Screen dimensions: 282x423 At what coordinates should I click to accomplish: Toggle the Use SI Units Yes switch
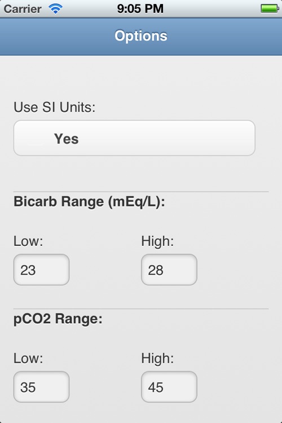pos(134,138)
